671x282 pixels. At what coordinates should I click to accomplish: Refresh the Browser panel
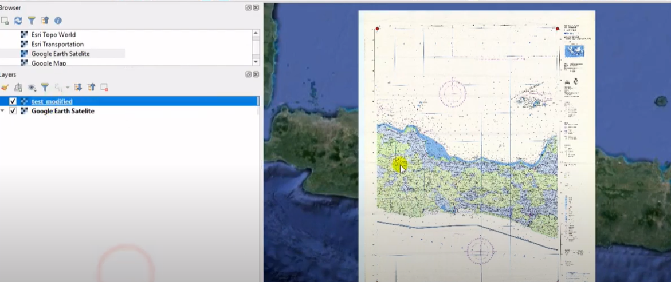(x=18, y=21)
